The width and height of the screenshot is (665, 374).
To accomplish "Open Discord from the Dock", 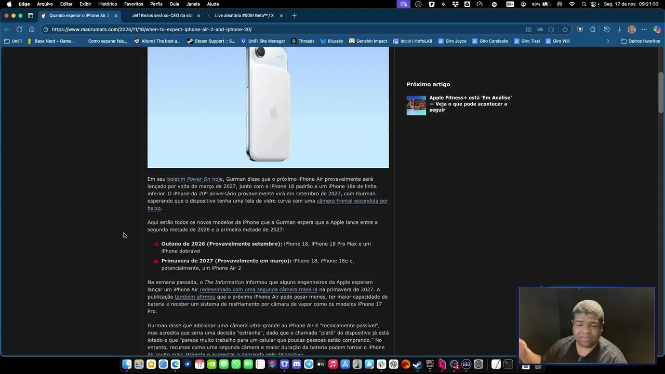I will tap(297, 365).
